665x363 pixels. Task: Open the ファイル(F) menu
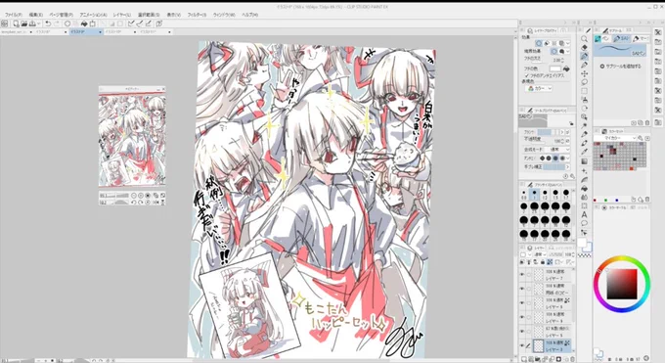[x=14, y=15]
